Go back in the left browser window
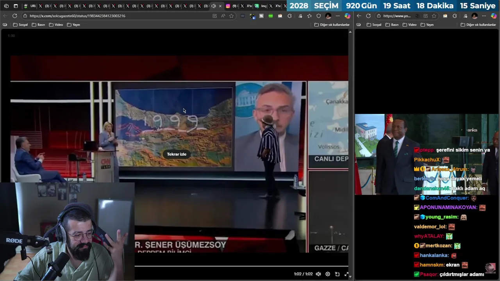500x281 pixels. coord(5,16)
